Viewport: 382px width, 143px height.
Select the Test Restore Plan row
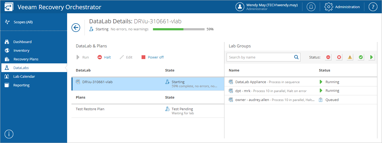90,109
